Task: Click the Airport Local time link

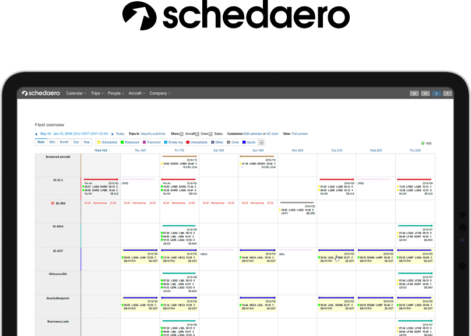Action: 153,134
